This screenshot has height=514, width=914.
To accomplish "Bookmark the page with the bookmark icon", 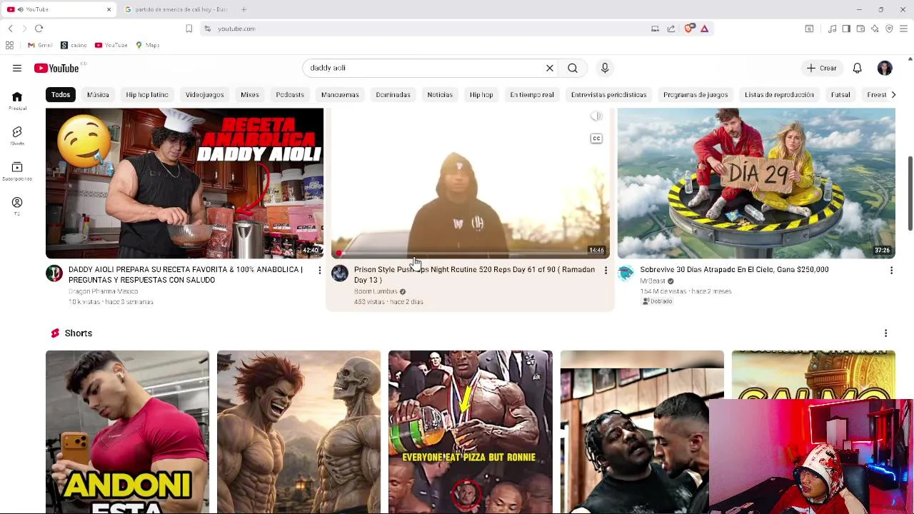I will click(x=189, y=29).
